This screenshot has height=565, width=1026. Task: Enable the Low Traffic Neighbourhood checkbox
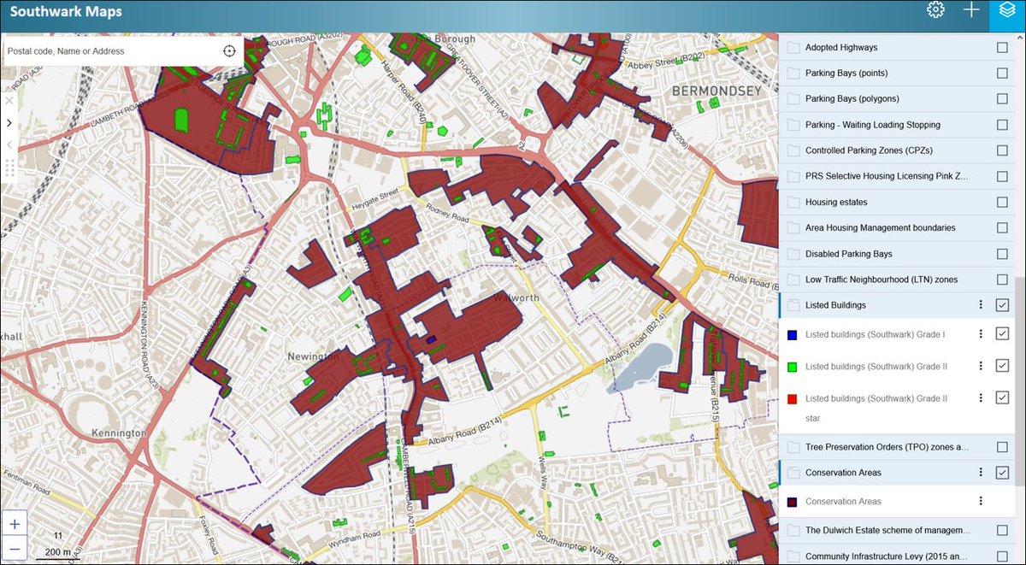pyautogui.click(x=1002, y=280)
